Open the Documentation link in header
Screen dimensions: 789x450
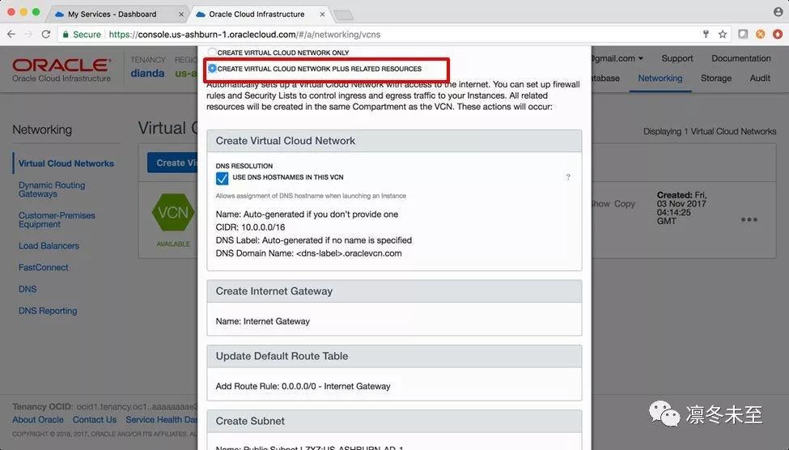(740, 58)
